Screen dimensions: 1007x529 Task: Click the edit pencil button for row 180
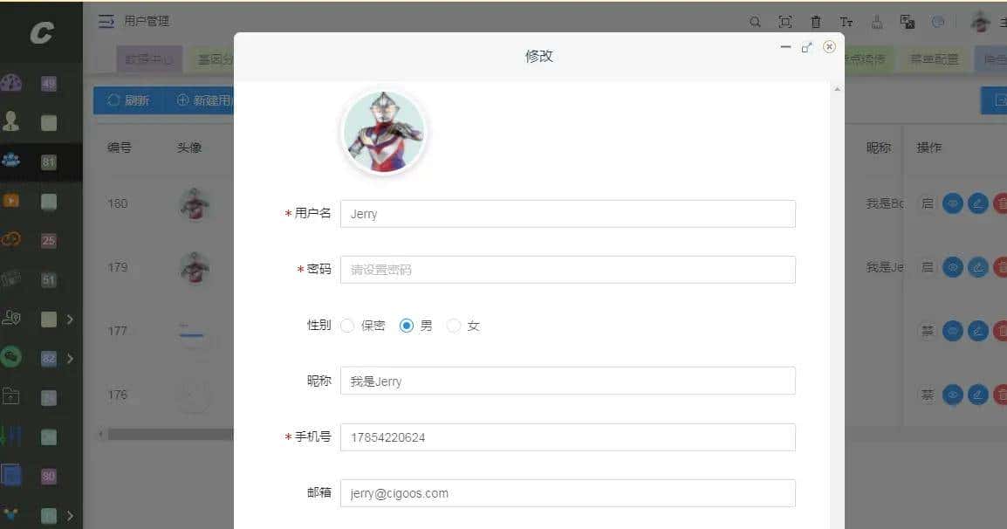click(x=977, y=203)
